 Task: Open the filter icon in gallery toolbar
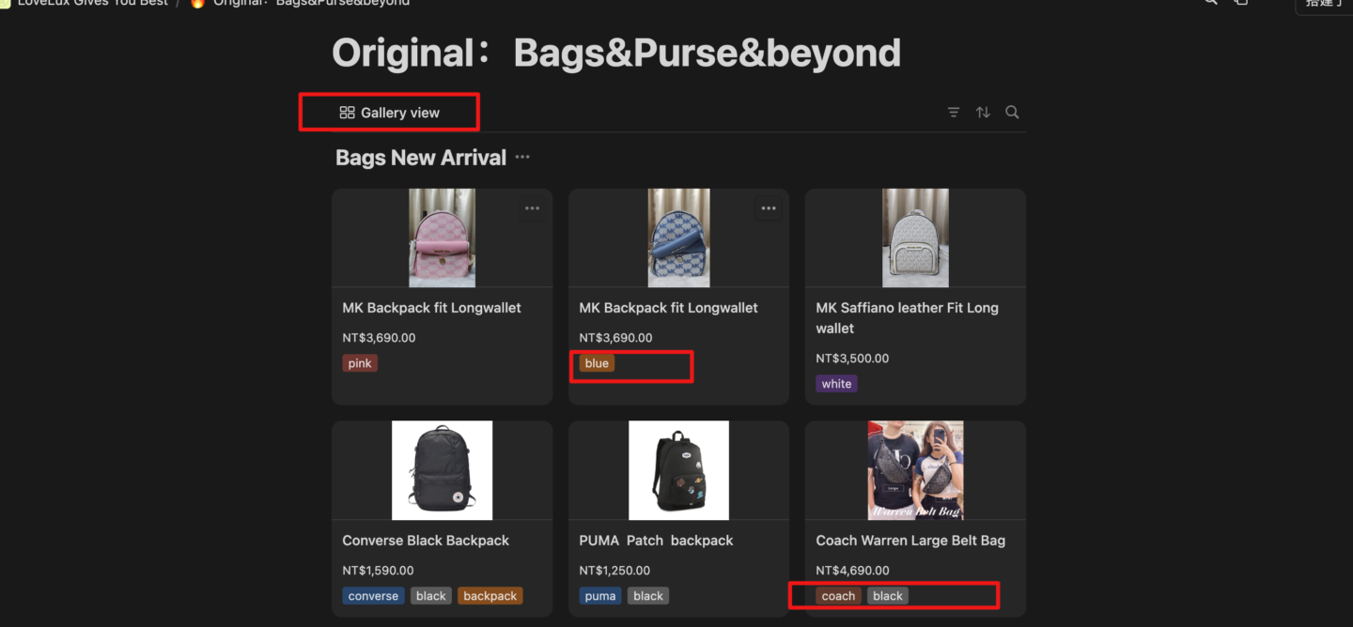point(954,113)
